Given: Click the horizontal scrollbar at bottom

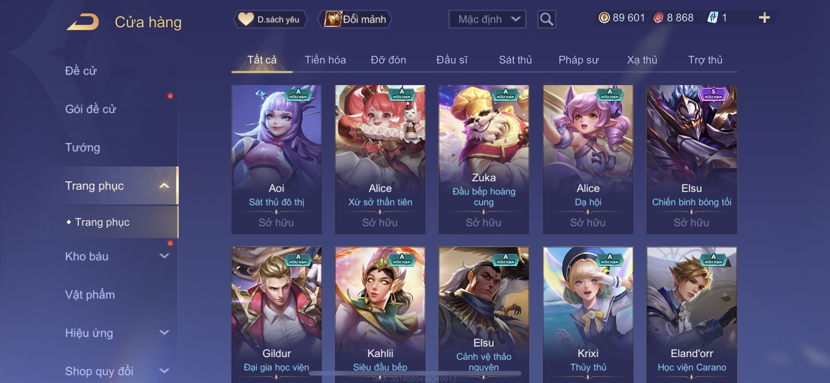Looking at the screenshot, I should click(x=415, y=373).
